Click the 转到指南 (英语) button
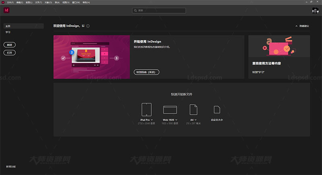Screen dimensions: 322x175 pos(147,72)
